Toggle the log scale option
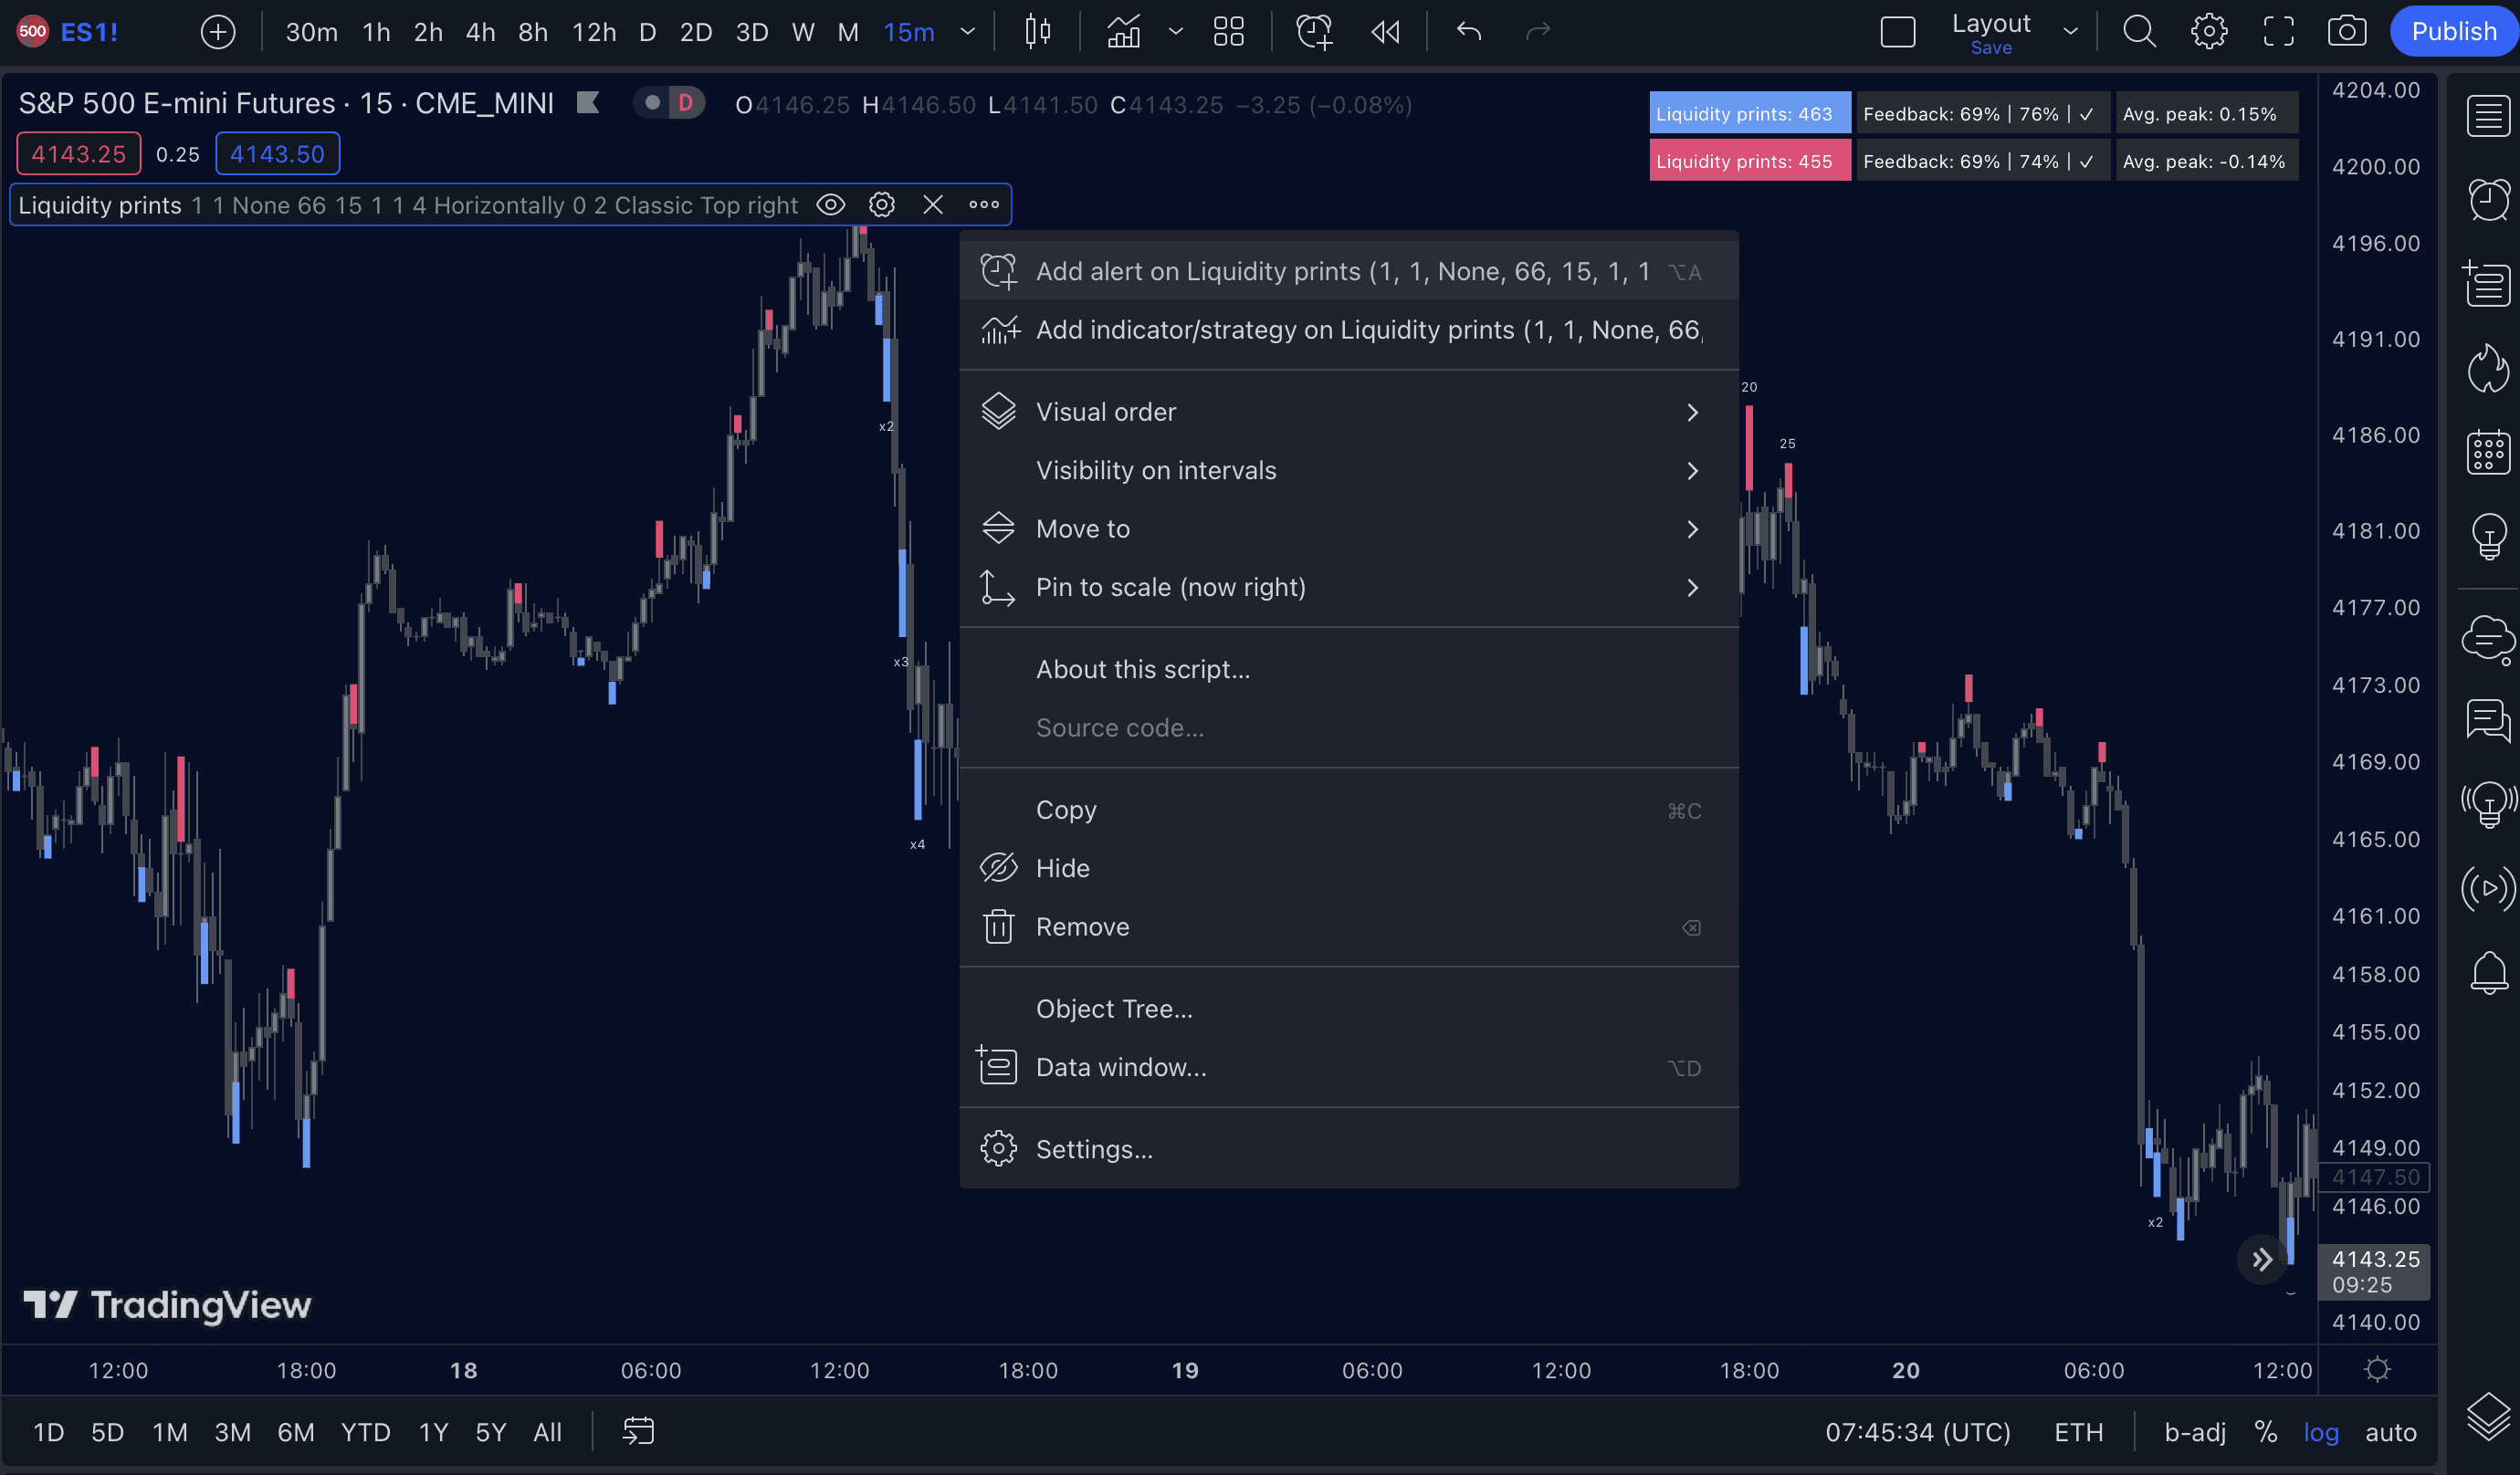 click(2320, 1431)
